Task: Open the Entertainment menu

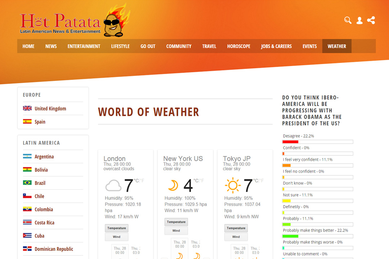Action: 84,46
